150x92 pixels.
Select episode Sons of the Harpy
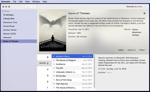point(72,80)
